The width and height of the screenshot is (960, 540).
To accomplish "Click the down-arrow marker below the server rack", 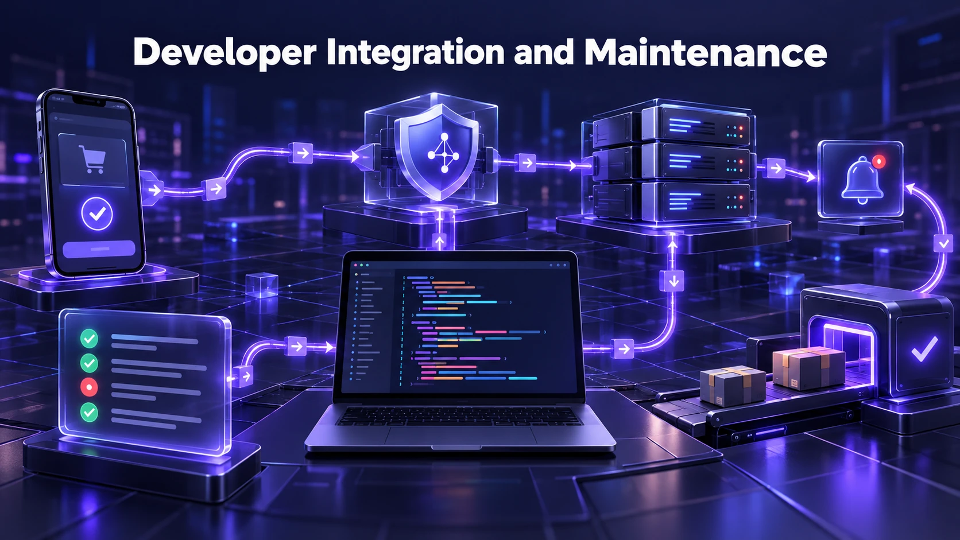I will pos(673,281).
